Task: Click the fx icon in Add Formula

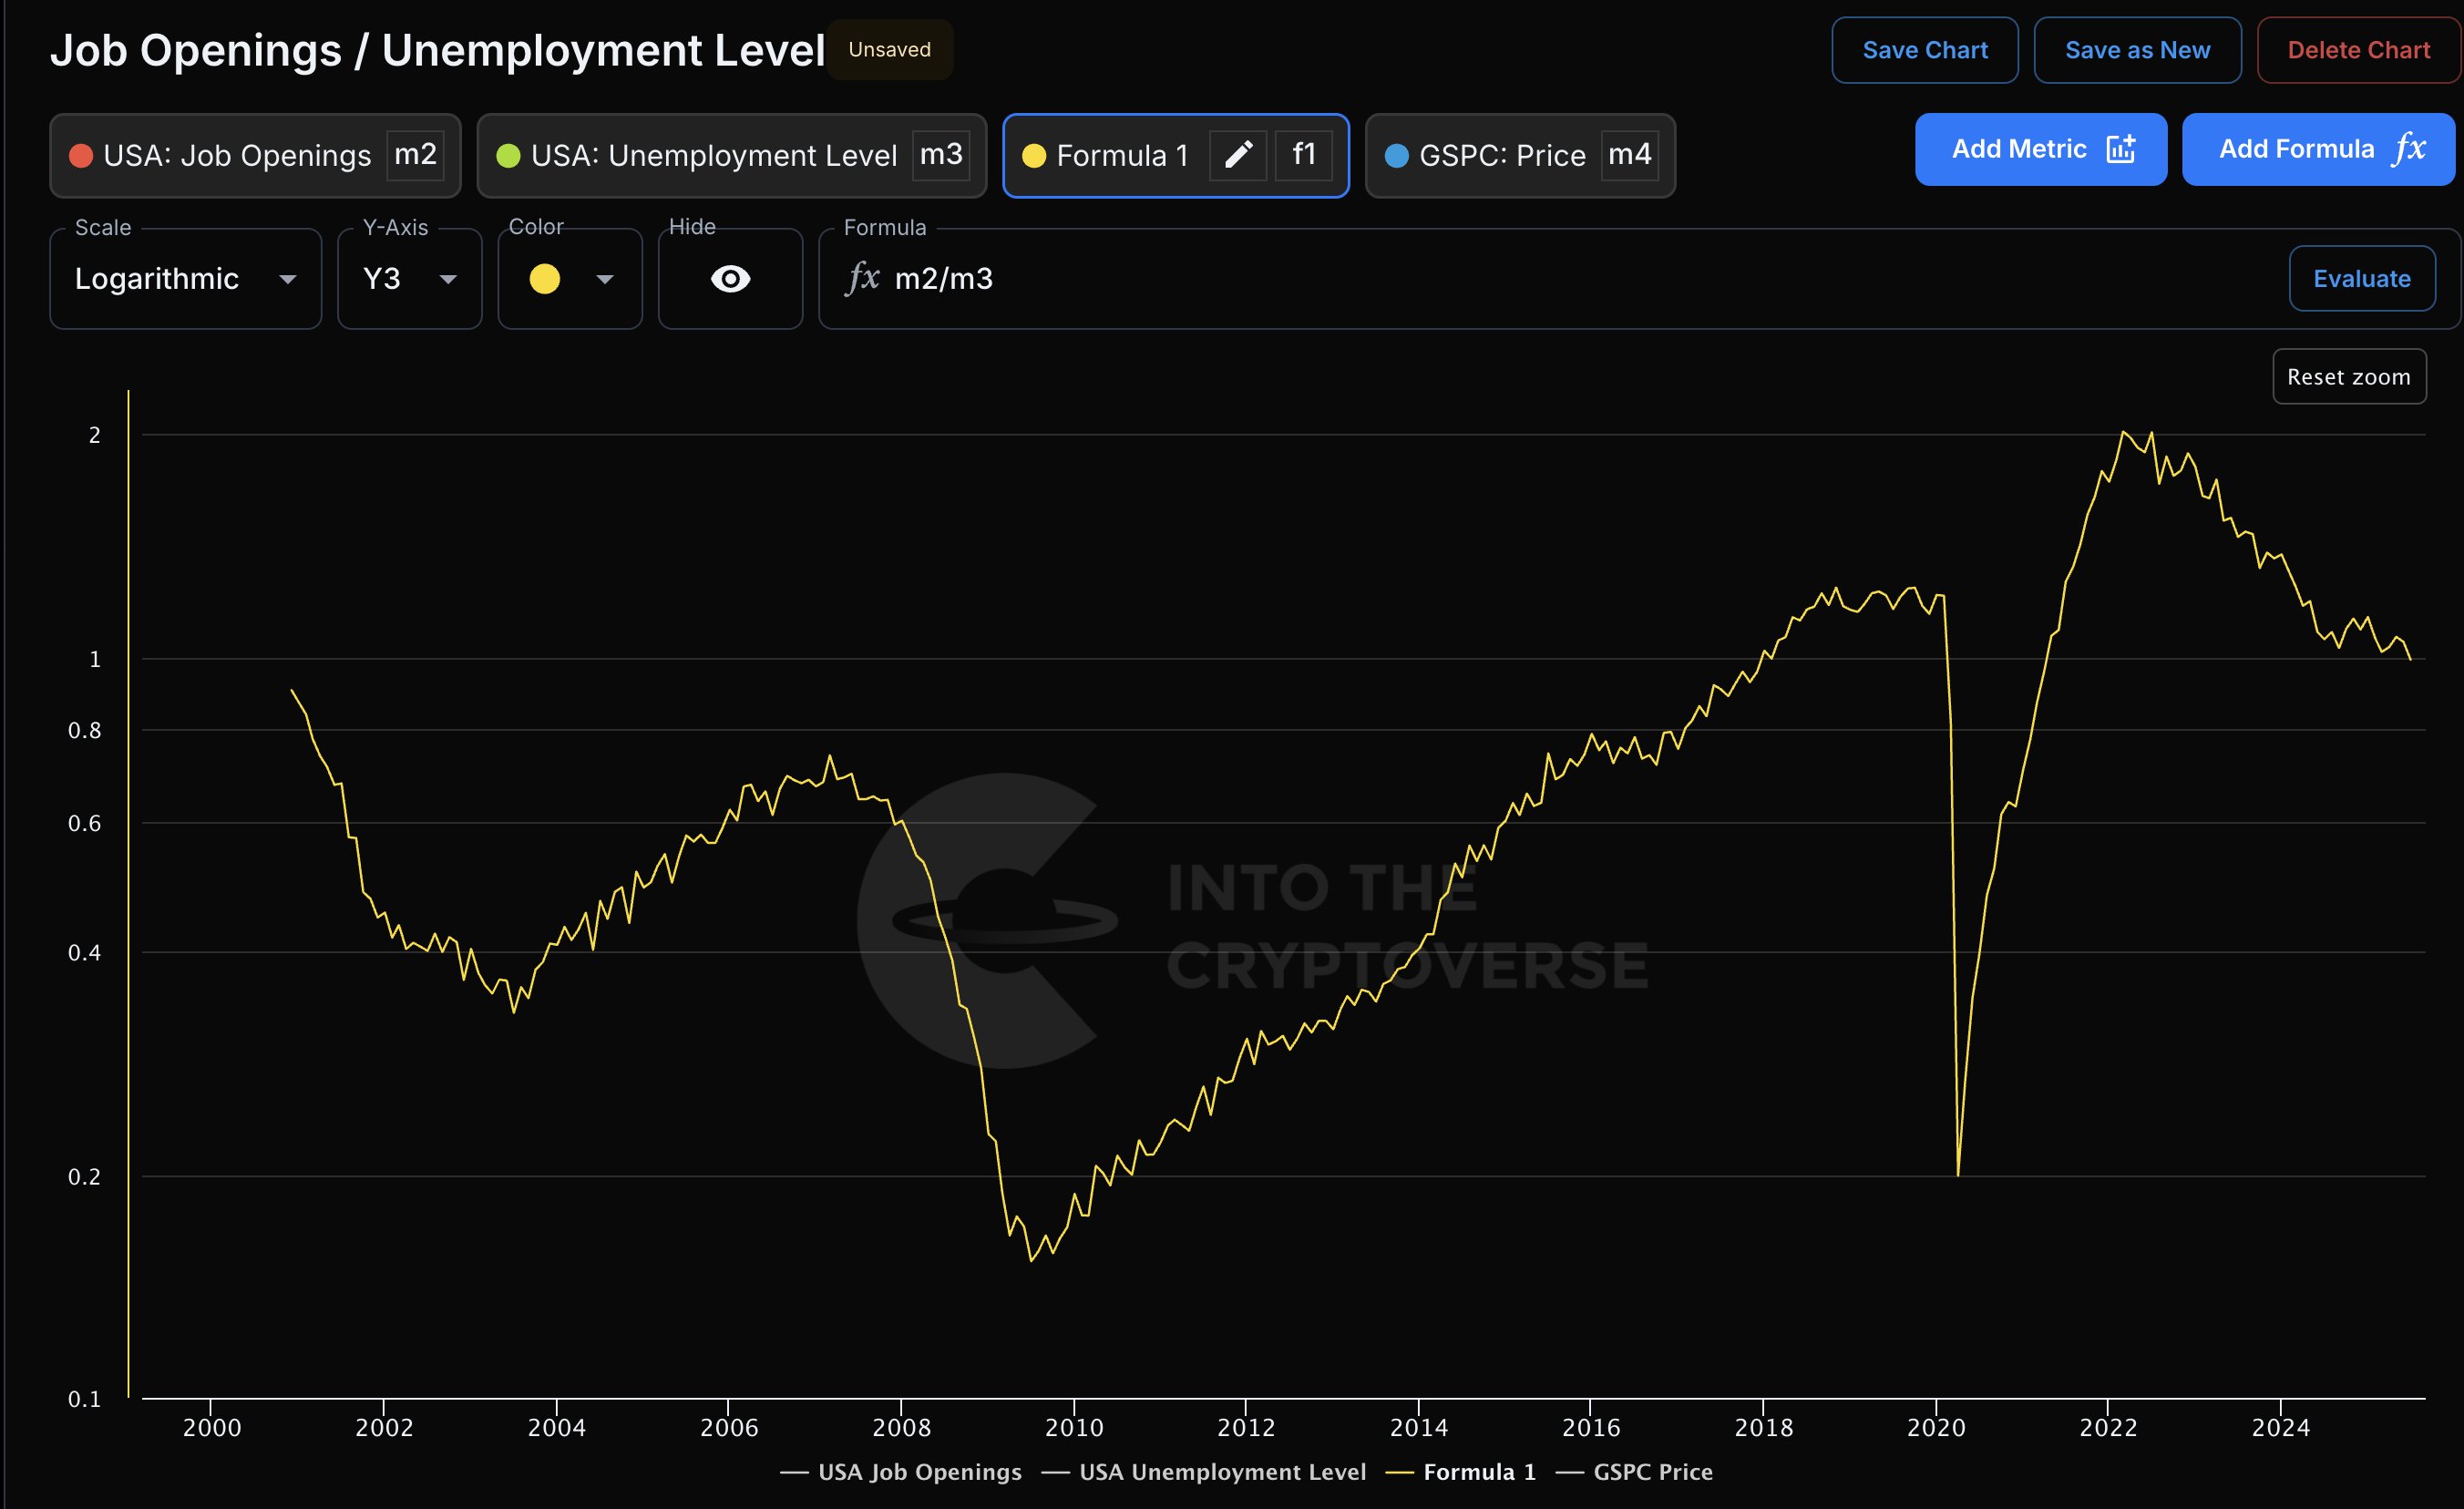Action: pyautogui.click(x=2408, y=149)
